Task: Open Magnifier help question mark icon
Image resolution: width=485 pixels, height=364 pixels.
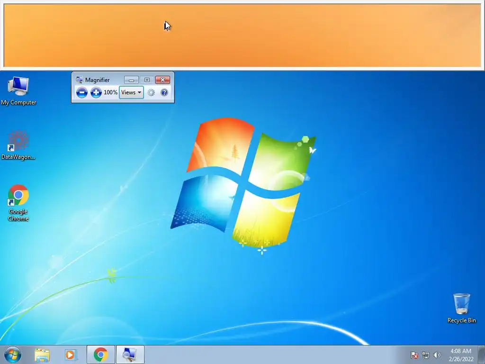Action: click(164, 92)
